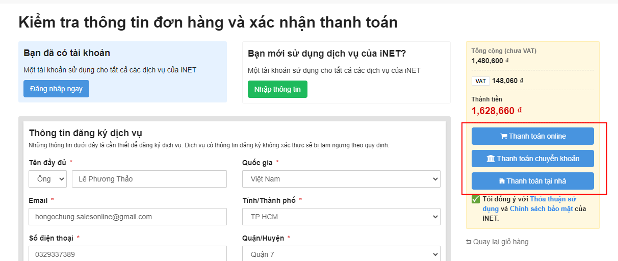Click the VAT badge label

click(480, 81)
